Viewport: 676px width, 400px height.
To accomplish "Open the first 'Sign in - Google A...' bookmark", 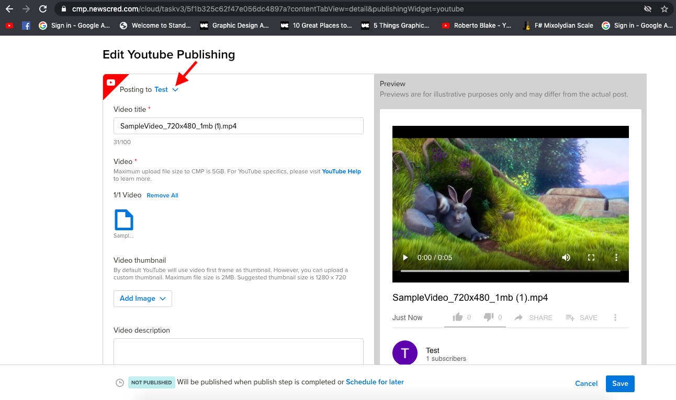I will click(x=74, y=25).
